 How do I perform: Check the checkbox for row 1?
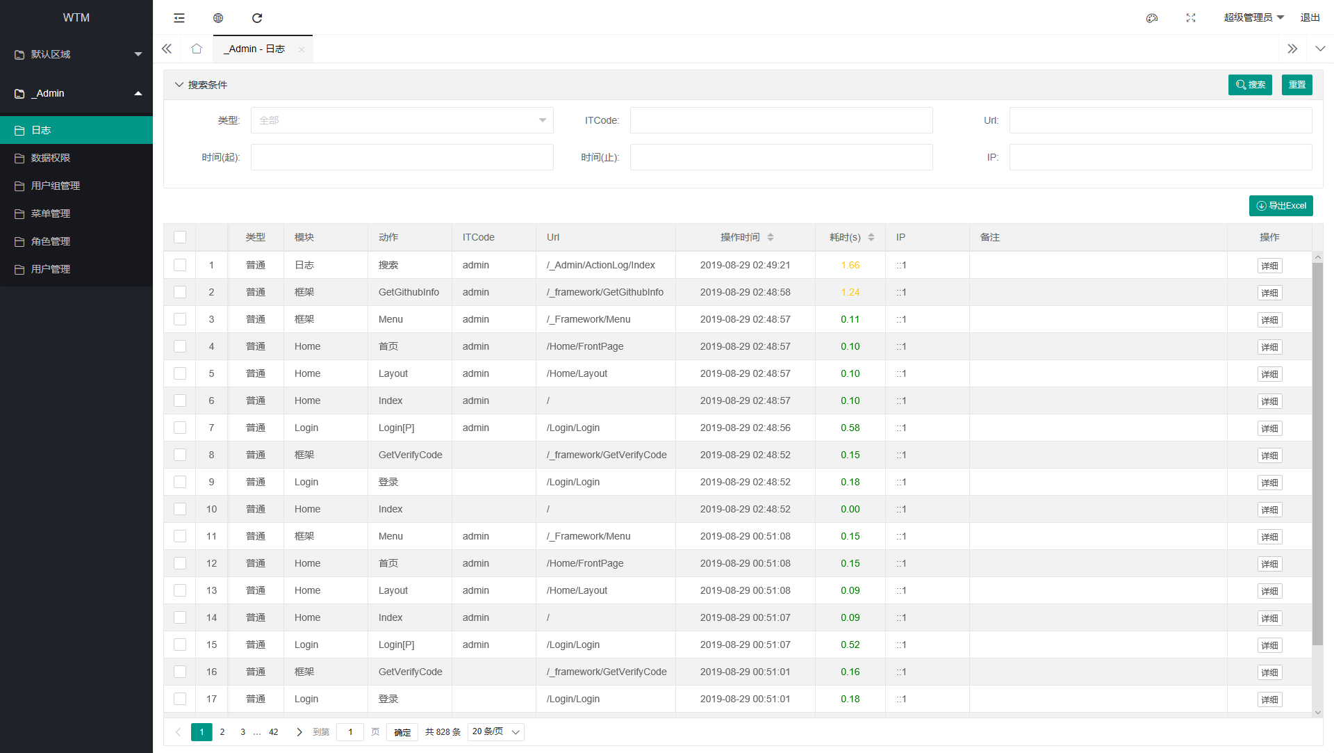click(180, 265)
